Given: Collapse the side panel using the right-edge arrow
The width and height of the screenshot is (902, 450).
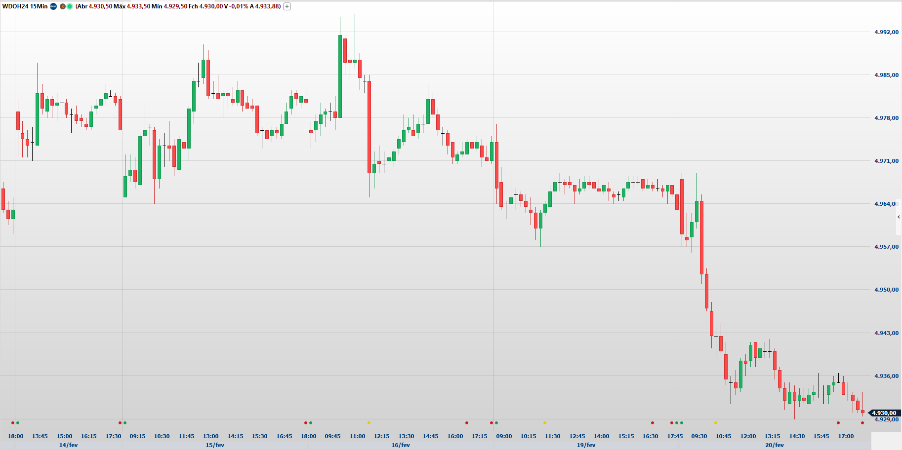Looking at the screenshot, I should click(899, 217).
